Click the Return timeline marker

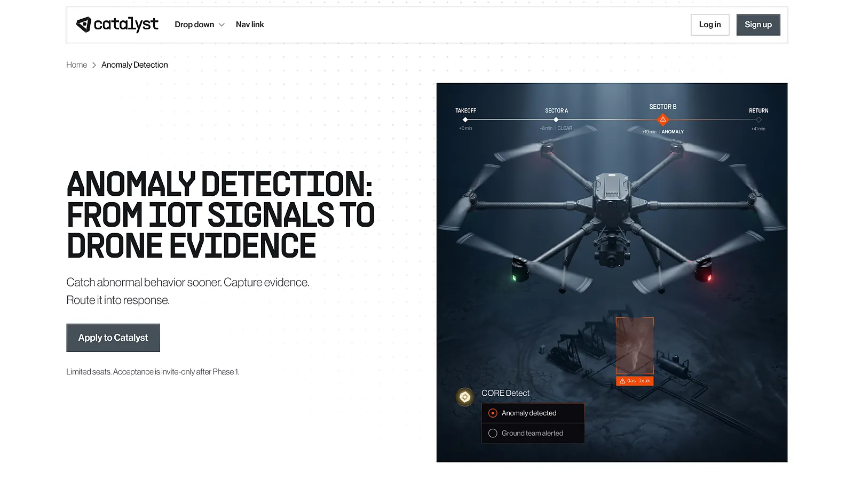[758, 119]
